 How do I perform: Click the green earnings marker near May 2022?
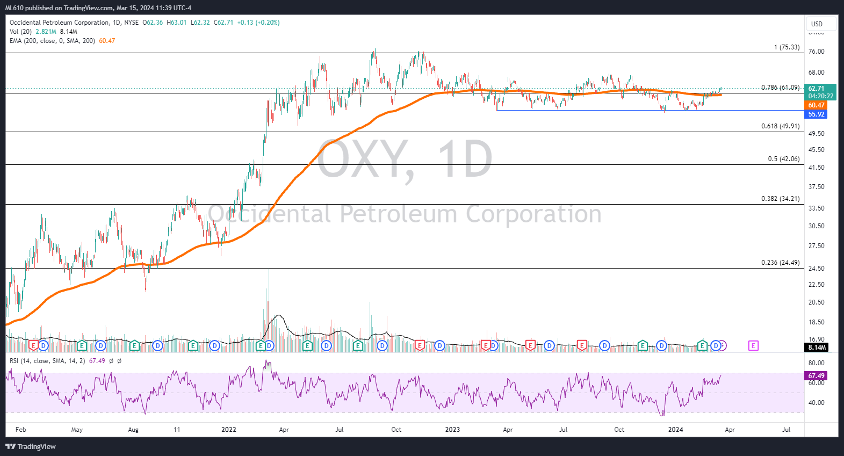tap(307, 345)
